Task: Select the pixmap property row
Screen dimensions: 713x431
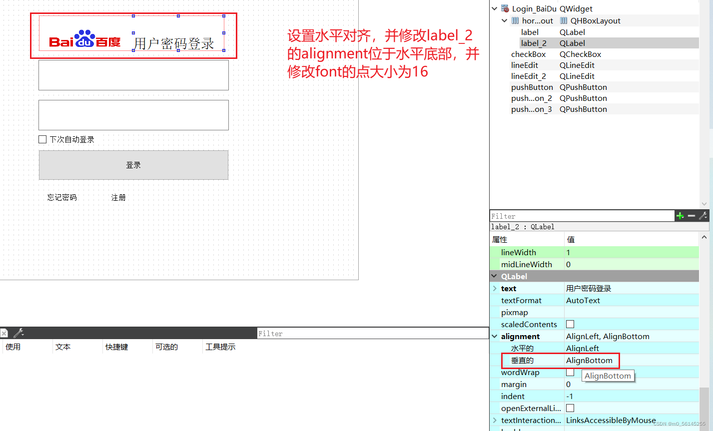Action: pyautogui.click(x=594, y=312)
